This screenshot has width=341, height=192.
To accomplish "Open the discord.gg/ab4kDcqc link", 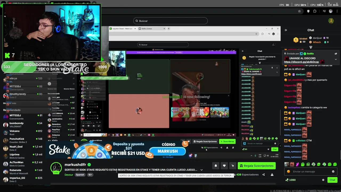I will pos(301,62).
